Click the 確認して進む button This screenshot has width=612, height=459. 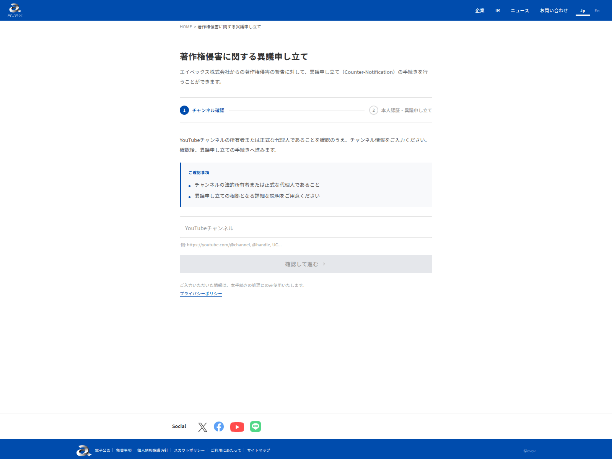[306, 264]
